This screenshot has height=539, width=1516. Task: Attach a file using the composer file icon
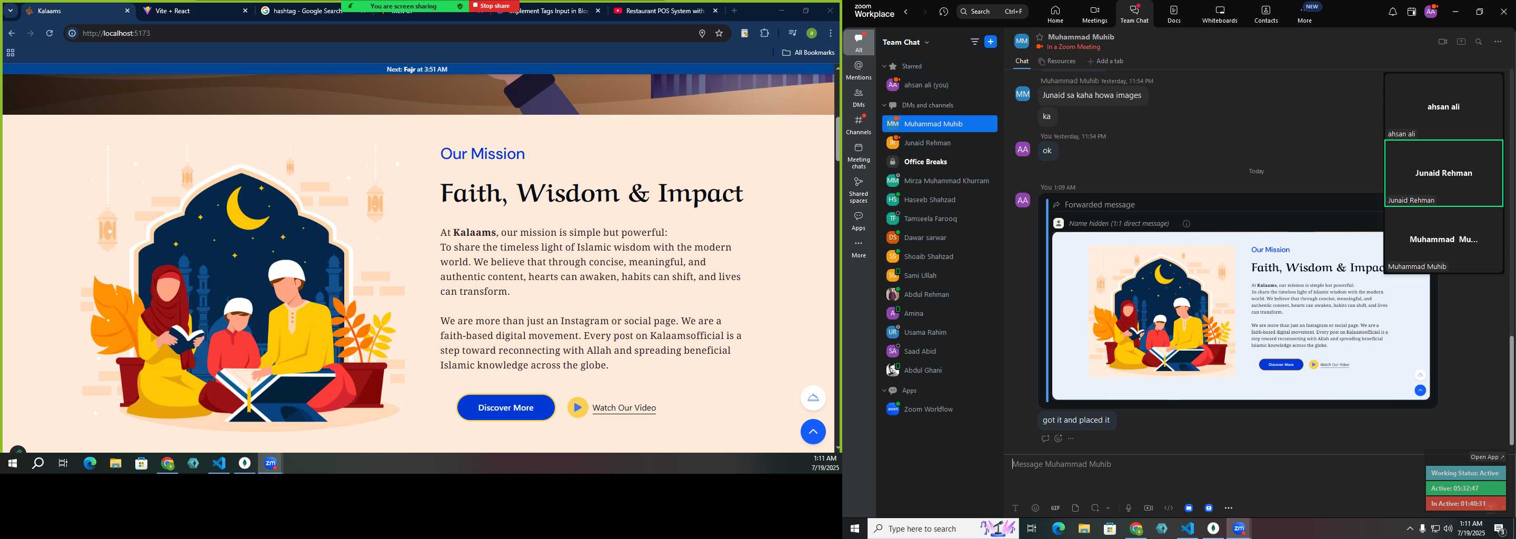tap(1075, 508)
